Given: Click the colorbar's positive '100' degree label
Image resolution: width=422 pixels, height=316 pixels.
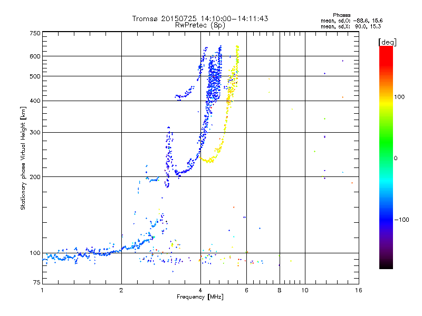Looking at the screenshot, I should tap(399, 97).
